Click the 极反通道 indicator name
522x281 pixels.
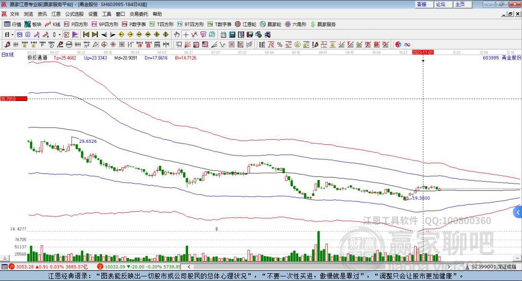37,58
